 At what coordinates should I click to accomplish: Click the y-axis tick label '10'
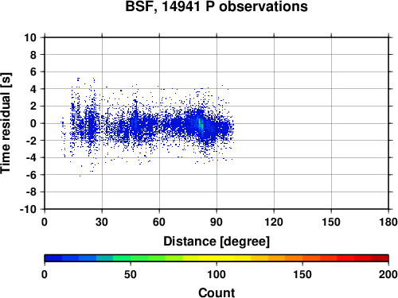pos(30,37)
